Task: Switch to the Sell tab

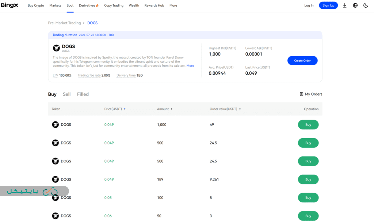Action: click(x=66, y=94)
